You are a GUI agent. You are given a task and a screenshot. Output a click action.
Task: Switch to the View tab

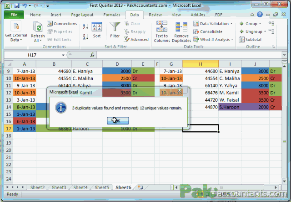176,15
